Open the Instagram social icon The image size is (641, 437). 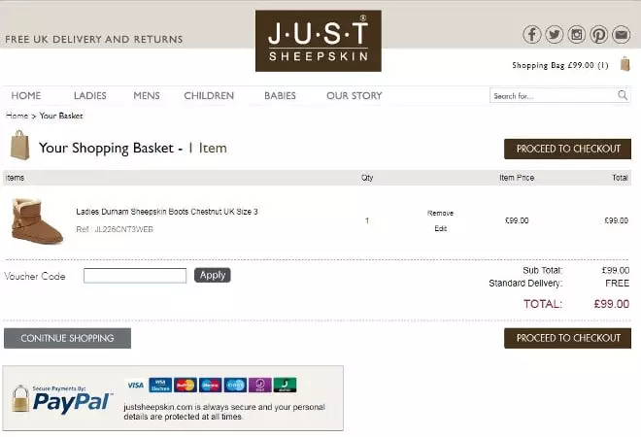576,34
